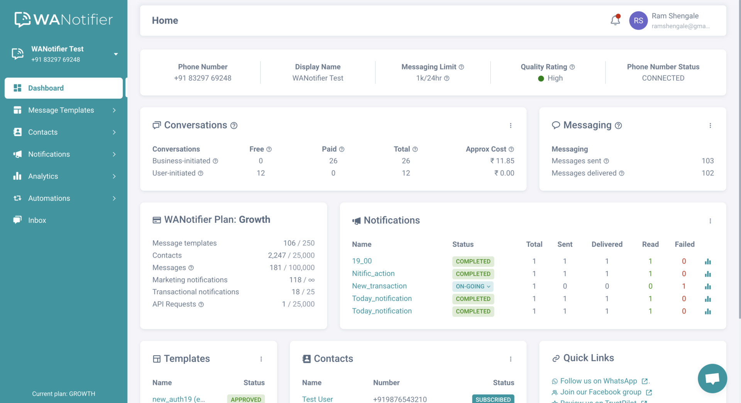Click the page vertical scrollbar
741x403 pixels.
[739, 154]
